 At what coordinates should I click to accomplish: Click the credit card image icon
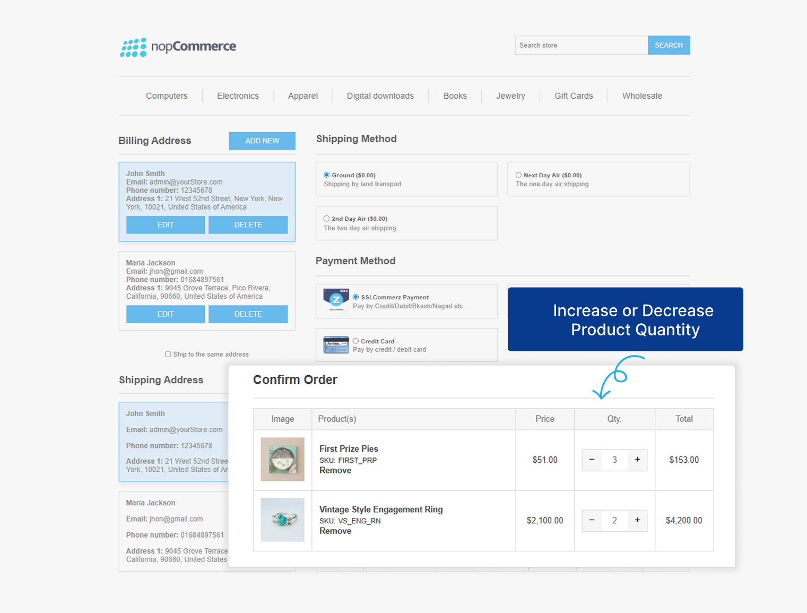[x=336, y=344]
